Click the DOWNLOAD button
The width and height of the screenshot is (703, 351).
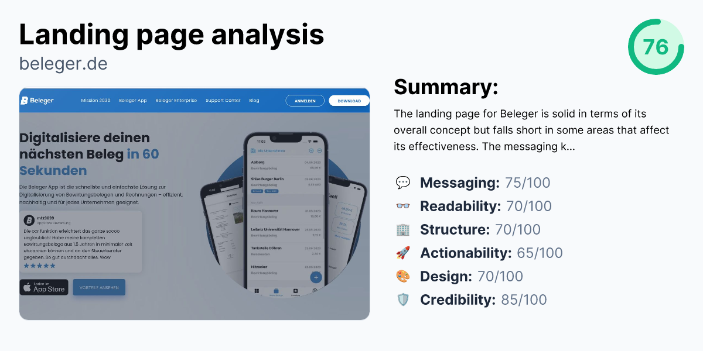(349, 100)
